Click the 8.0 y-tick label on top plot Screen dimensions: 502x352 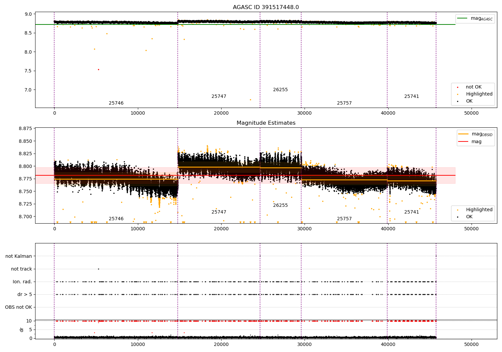tap(28, 52)
